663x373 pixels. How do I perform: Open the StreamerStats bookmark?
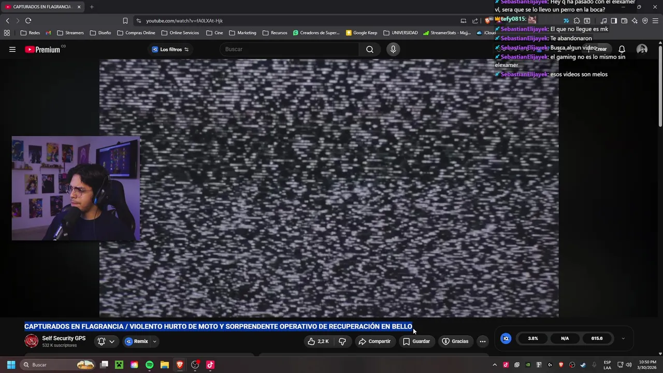(447, 33)
